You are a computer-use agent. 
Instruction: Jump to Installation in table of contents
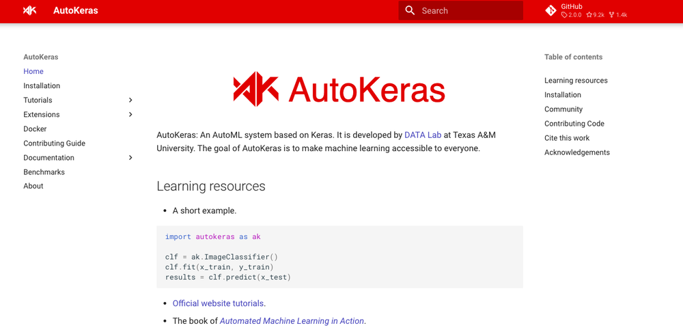pyautogui.click(x=563, y=95)
